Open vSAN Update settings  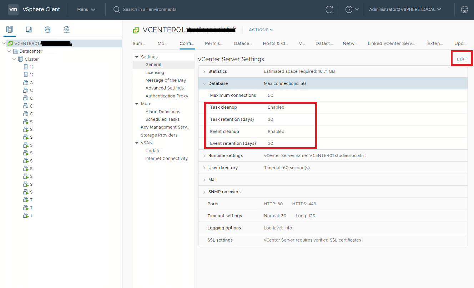tap(153, 151)
